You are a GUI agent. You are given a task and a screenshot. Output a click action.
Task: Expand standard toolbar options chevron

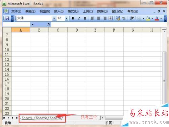(x=12, y=18)
